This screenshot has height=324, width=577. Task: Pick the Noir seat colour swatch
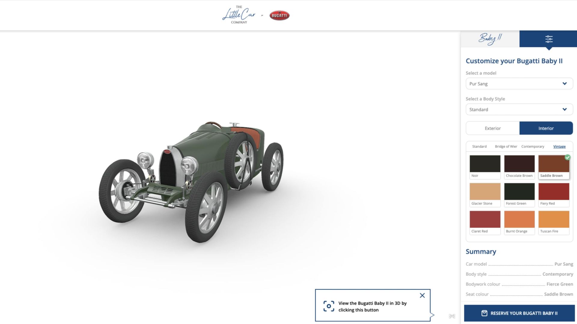485,167
